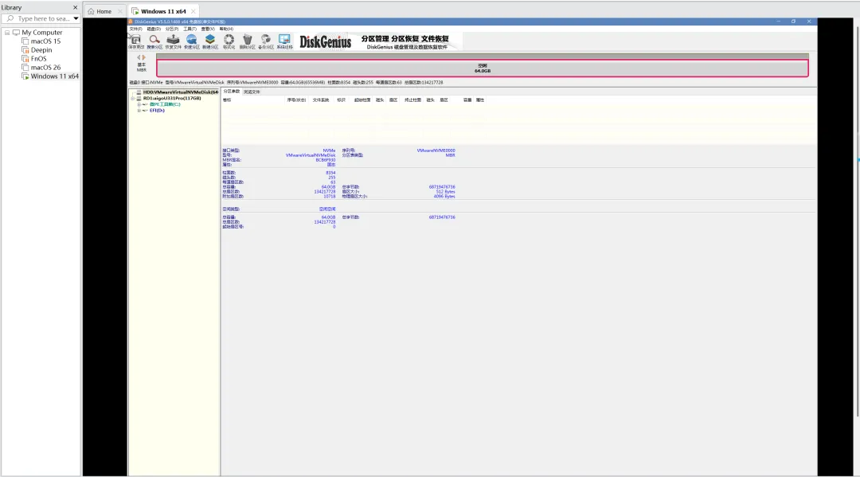The height and width of the screenshot is (477, 860).
Task: Click the Search Partition magnifier icon
Action: [154, 40]
